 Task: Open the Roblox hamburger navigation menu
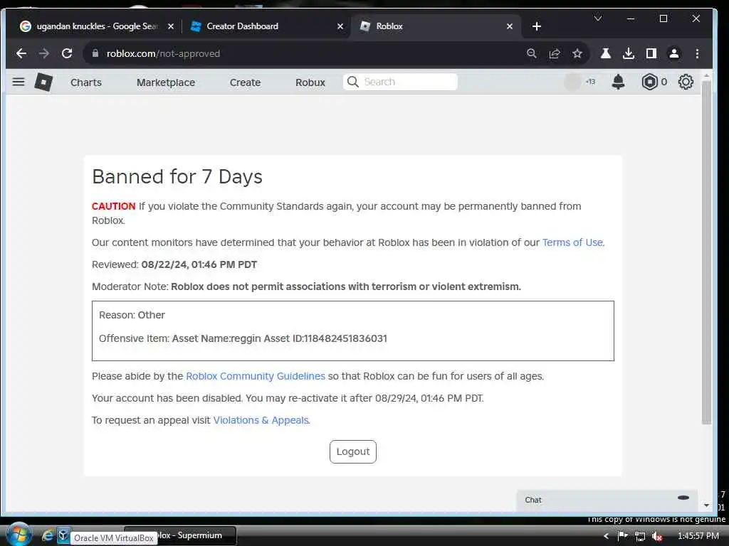pyautogui.click(x=18, y=82)
